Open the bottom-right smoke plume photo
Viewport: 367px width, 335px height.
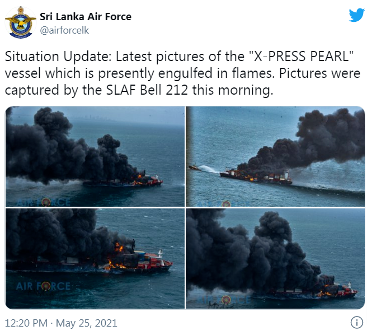[275, 259]
